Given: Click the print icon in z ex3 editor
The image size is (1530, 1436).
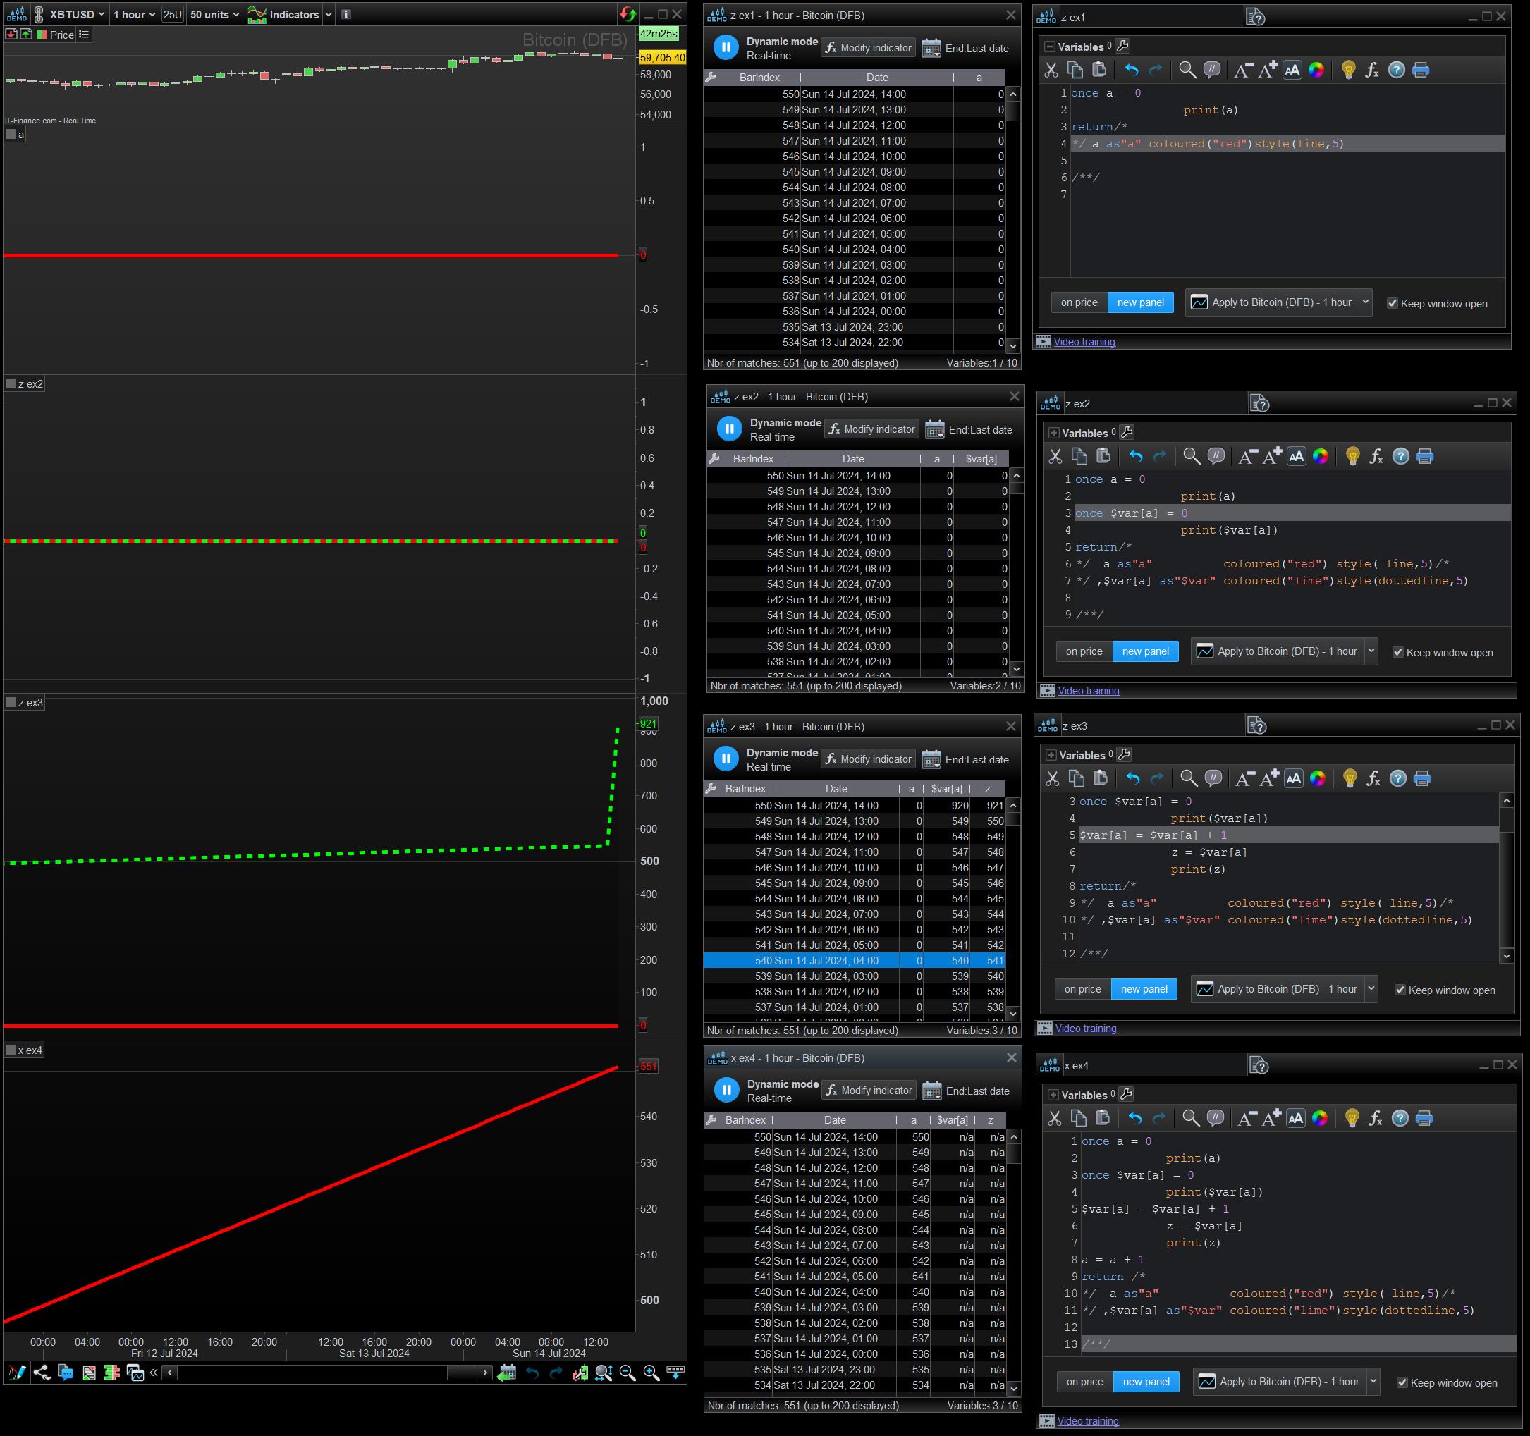Looking at the screenshot, I should pyautogui.click(x=1422, y=779).
